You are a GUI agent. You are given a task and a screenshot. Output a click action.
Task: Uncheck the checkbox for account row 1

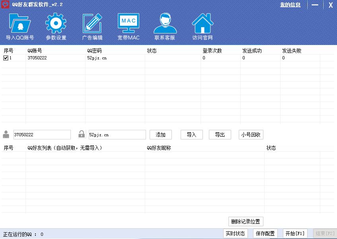(x=6, y=58)
